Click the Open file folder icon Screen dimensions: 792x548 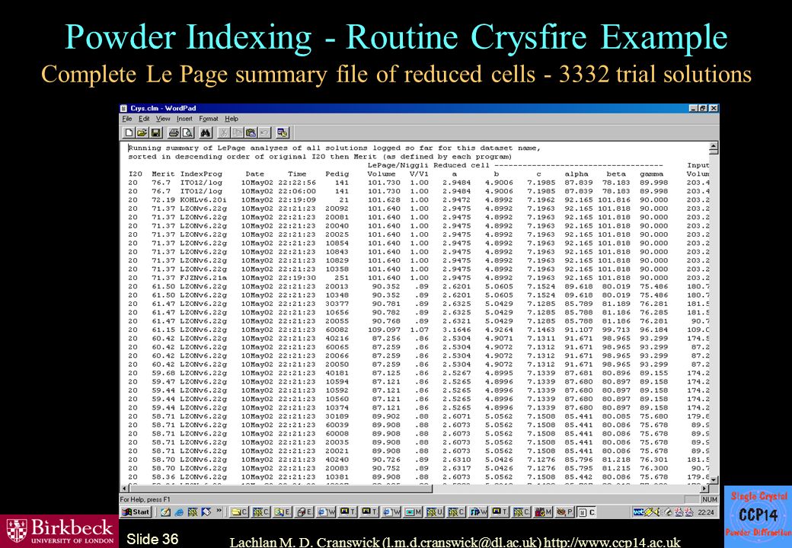tap(142, 132)
